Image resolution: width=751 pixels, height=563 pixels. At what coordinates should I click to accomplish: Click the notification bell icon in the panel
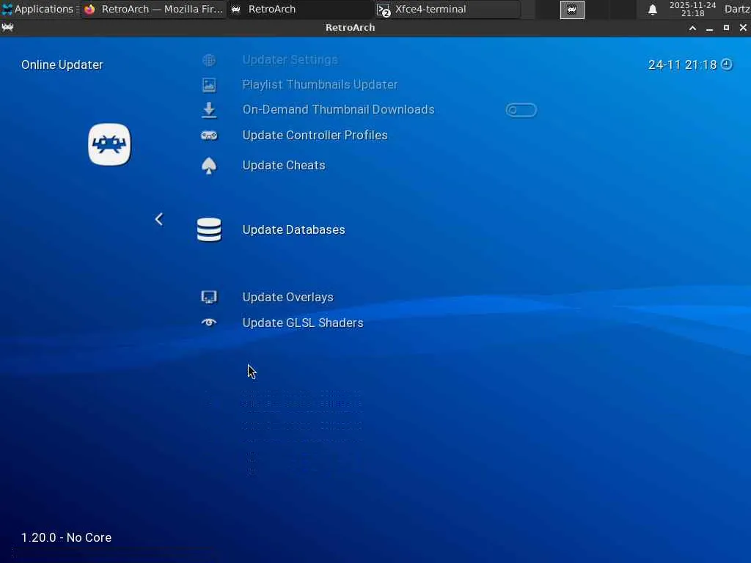tap(652, 10)
